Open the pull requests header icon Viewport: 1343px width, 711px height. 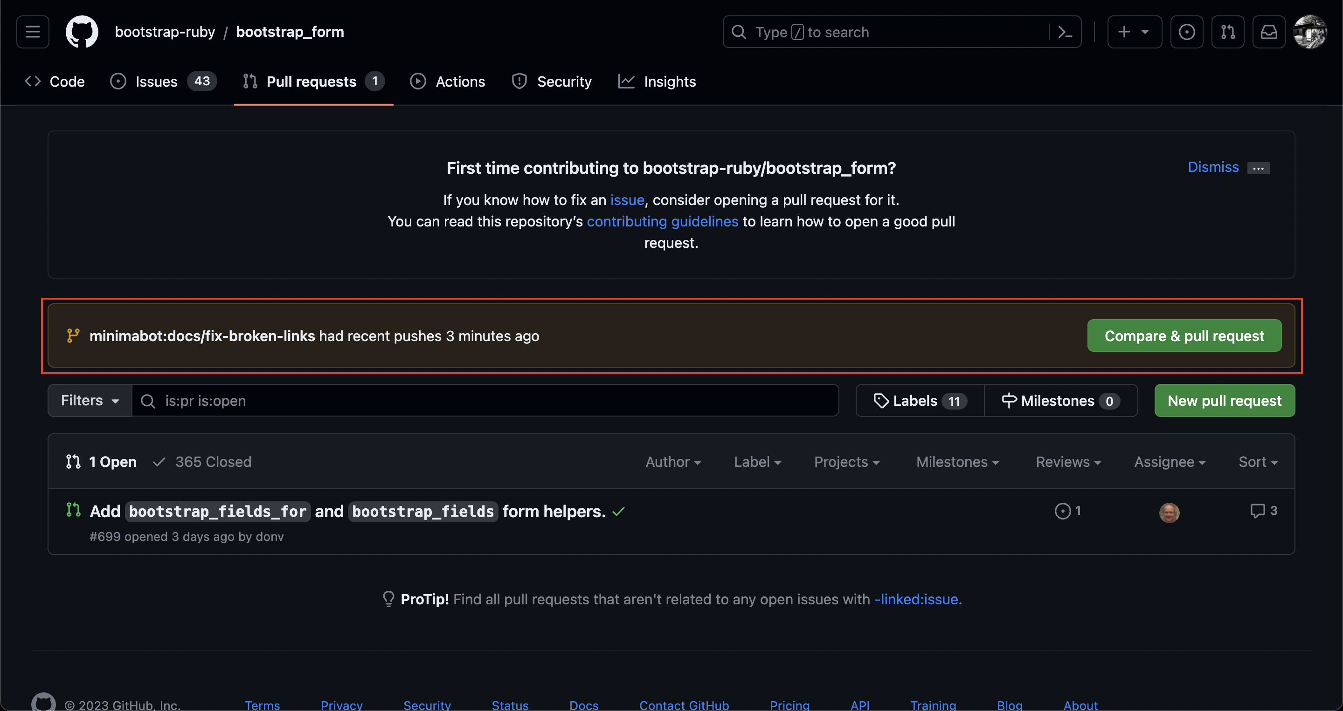(1227, 32)
